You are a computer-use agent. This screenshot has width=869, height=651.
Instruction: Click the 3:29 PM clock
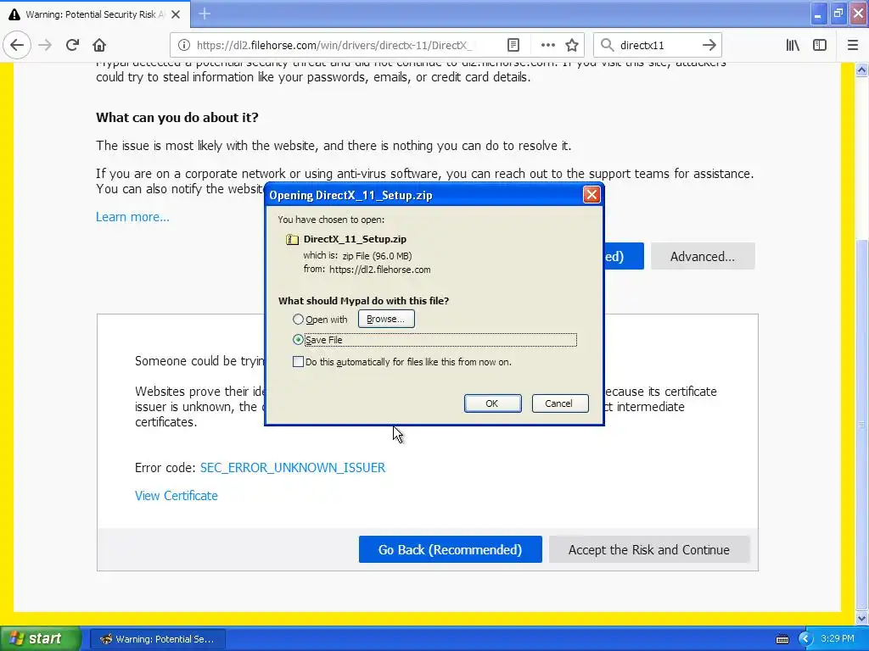coord(838,638)
